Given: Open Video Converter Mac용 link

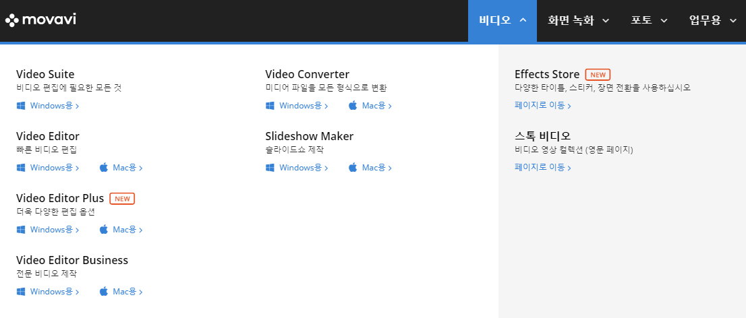Looking at the screenshot, I should click(377, 106).
